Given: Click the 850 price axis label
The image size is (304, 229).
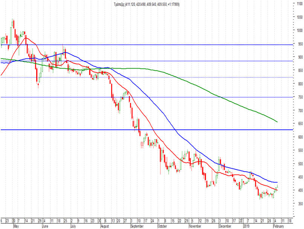Looking at the screenshot, I should coord(300,71).
